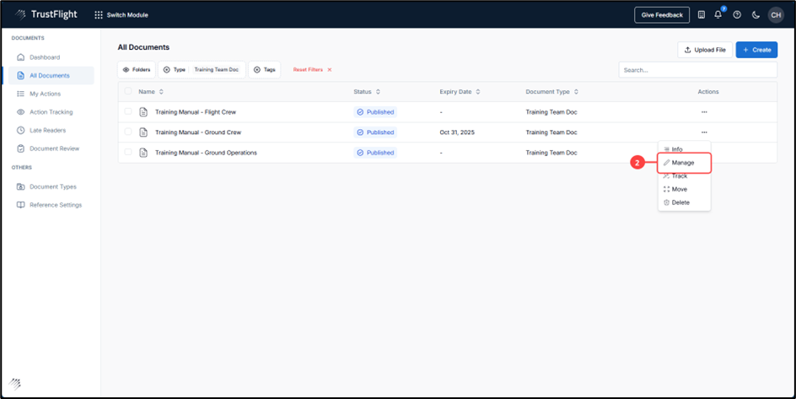This screenshot has height=399, width=796.
Task: Click the CH user avatar
Action: (775, 14)
